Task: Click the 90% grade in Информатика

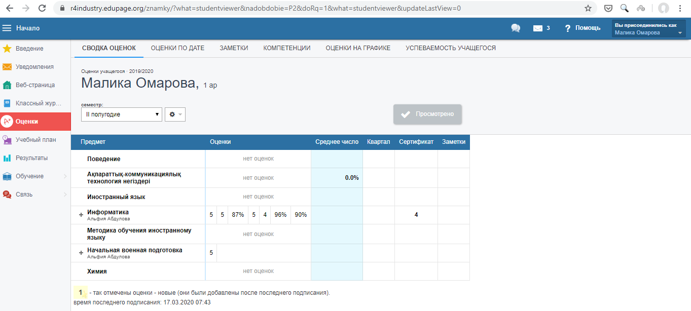Action: pyautogui.click(x=301, y=215)
